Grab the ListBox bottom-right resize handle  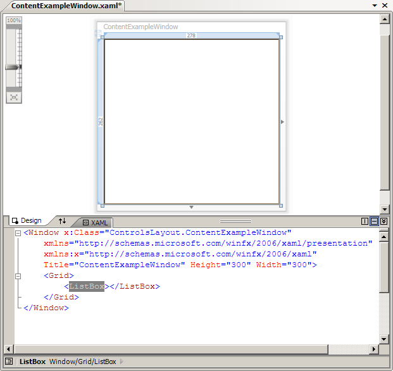click(281, 206)
